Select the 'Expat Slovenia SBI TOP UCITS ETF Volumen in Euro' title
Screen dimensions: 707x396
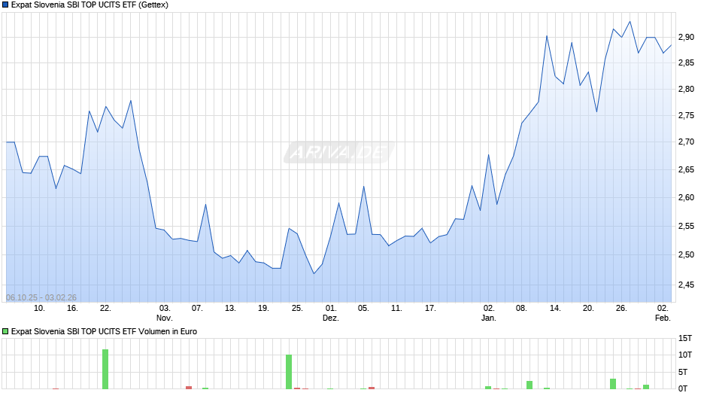click(104, 331)
